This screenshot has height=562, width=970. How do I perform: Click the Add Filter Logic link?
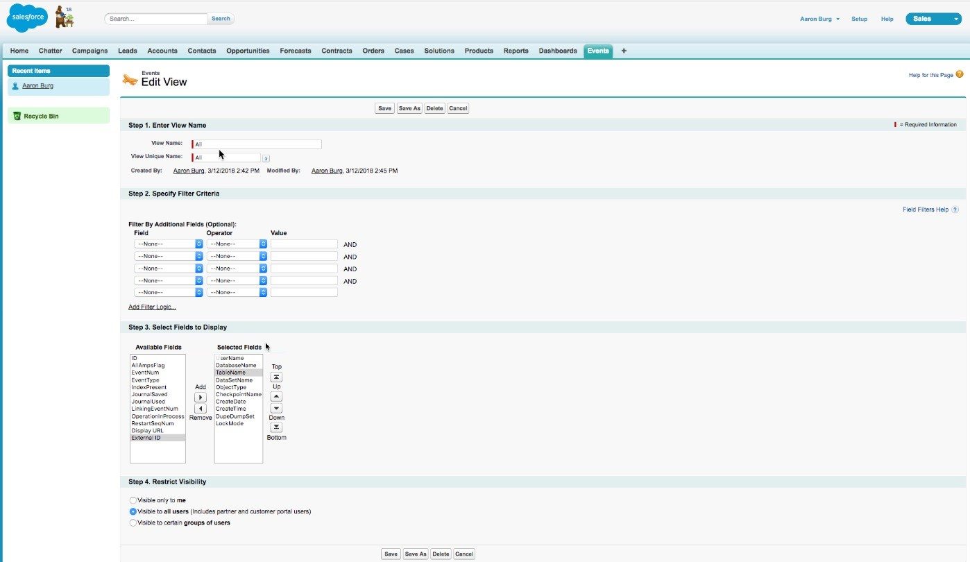coord(151,306)
